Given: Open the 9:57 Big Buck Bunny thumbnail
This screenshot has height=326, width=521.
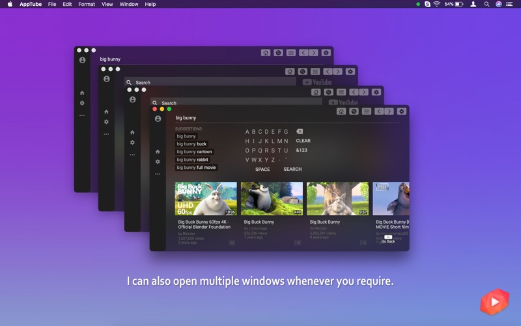Looking at the screenshot, I should click(337, 199).
